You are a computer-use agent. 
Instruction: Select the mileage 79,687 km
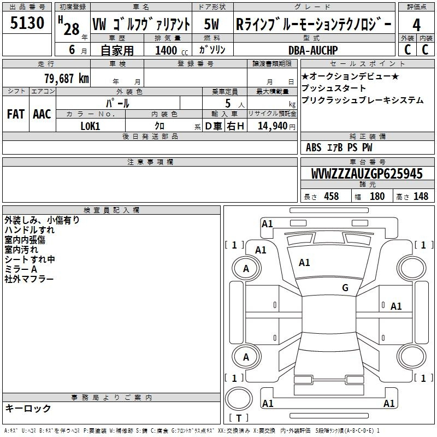tap(67, 78)
